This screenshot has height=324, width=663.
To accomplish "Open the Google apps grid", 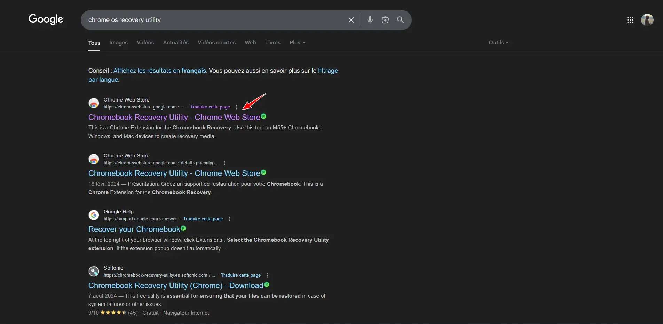I will [x=630, y=20].
